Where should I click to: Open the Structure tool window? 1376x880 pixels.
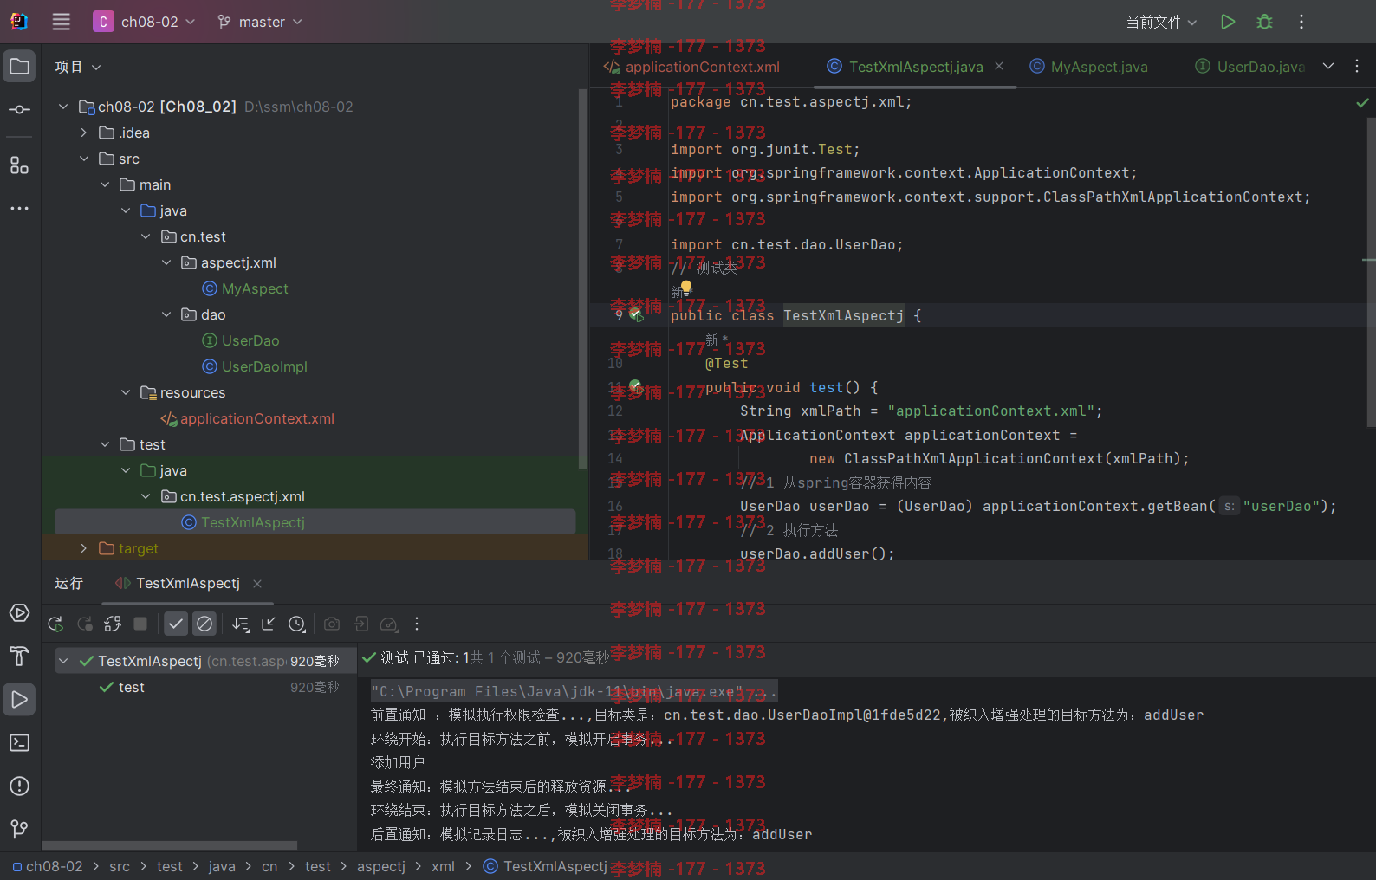click(x=19, y=165)
